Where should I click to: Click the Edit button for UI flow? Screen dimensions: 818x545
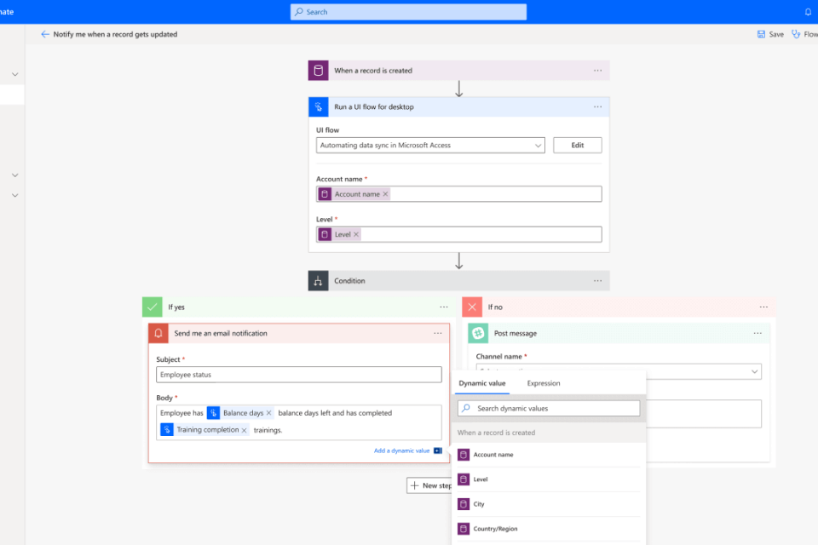[577, 146]
